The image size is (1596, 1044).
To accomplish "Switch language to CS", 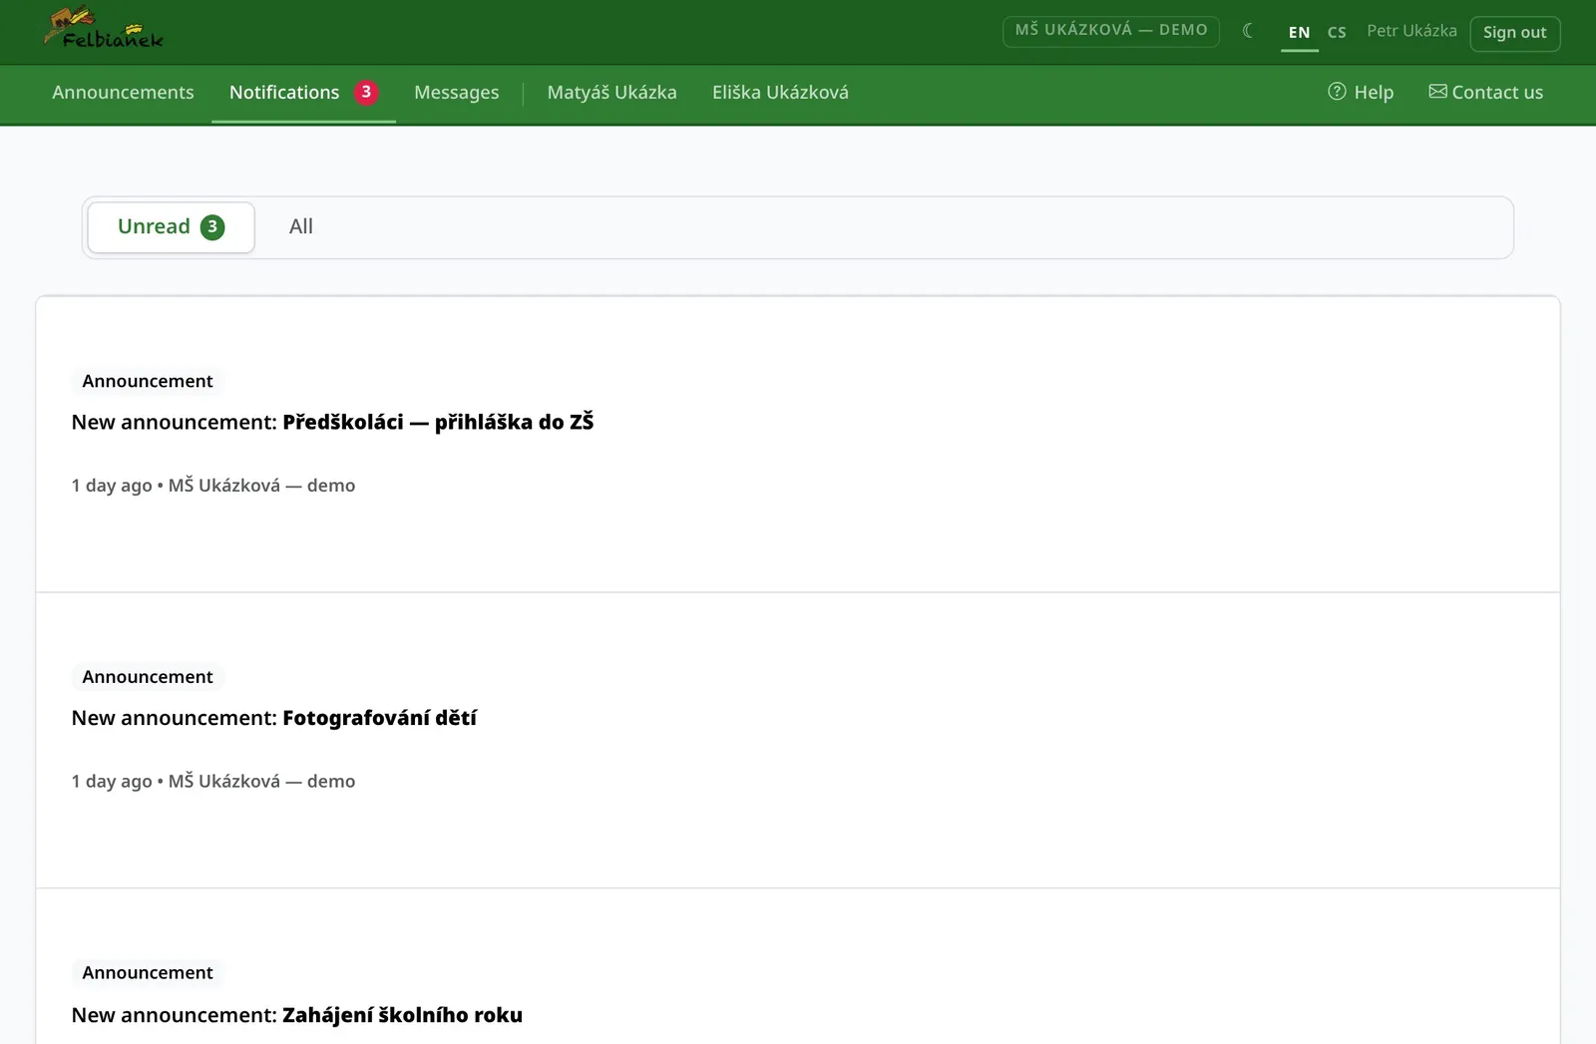I will tap(1337, 32).
